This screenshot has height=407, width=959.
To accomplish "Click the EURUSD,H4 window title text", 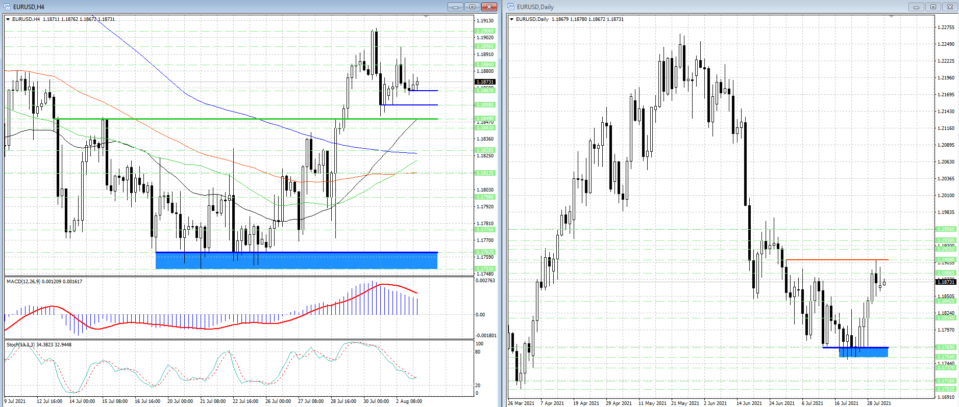I will tap(29, 7).
